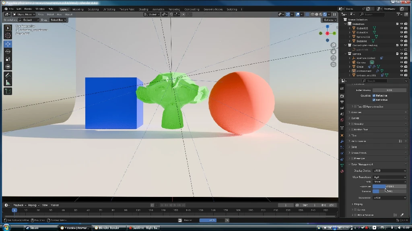Activate the Measure tool

click(8, 83)
